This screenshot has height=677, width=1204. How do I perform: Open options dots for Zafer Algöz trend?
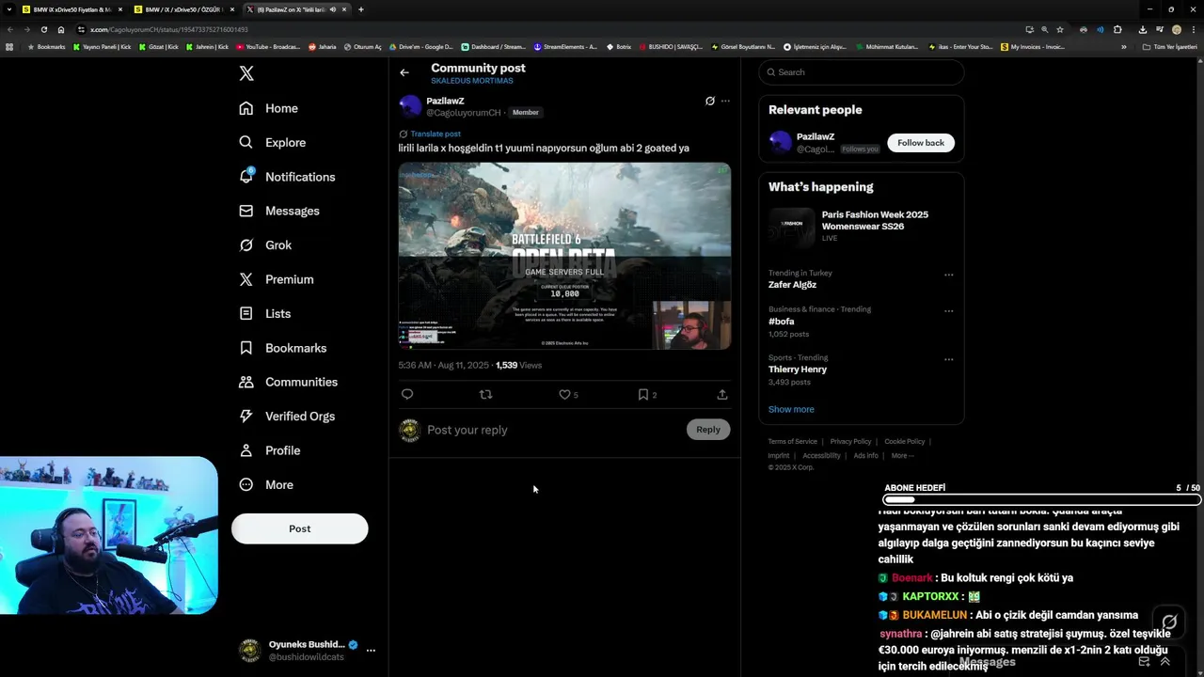point(948,276)
